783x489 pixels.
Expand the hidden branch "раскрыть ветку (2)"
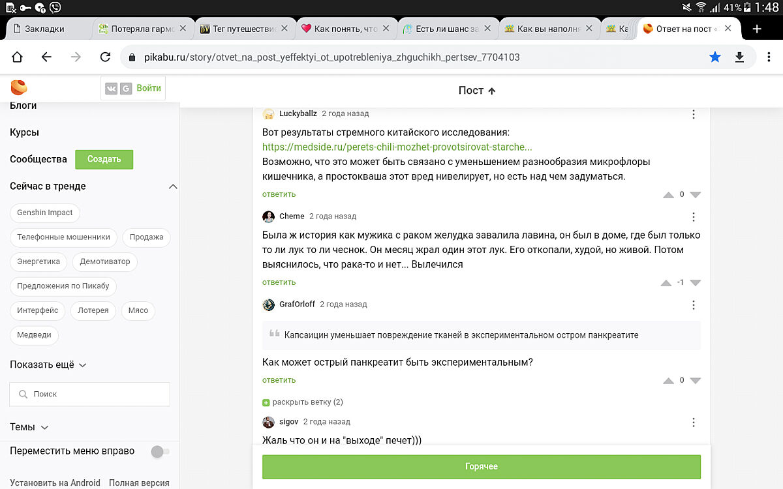(x=303, y=402)
